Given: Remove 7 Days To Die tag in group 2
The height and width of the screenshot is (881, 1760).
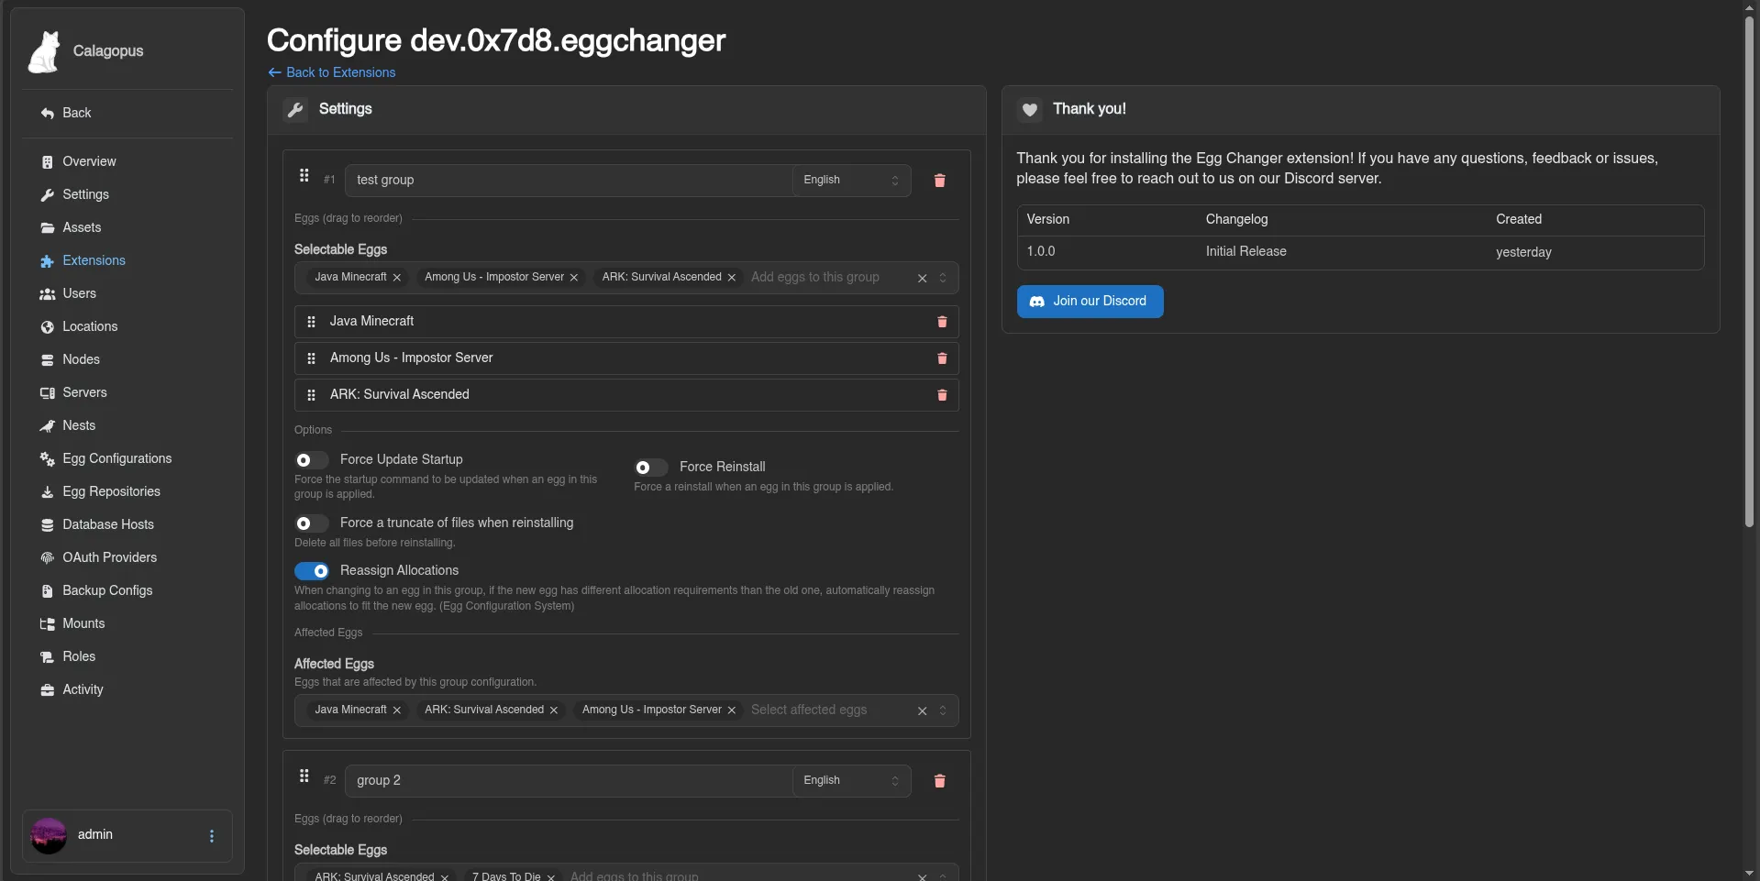Looking at the screenshot, I should [551, 877].
